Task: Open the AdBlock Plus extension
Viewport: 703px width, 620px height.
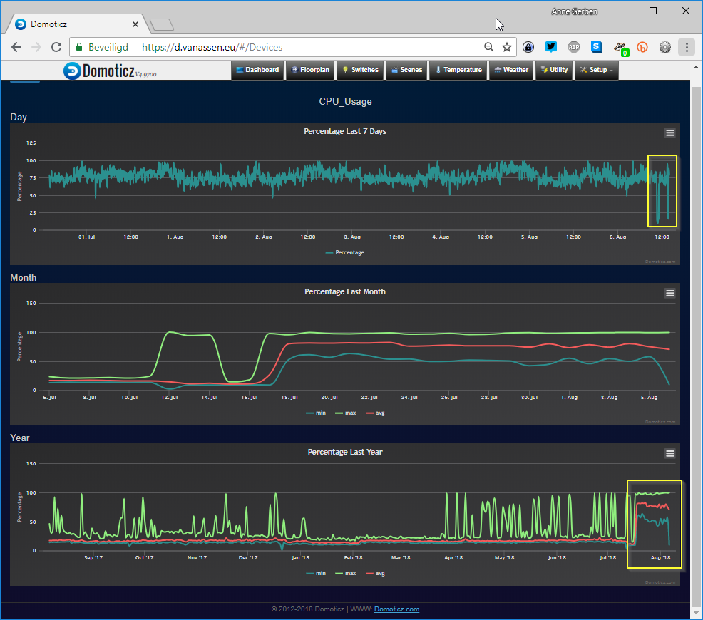Action: tap(574, 47)
